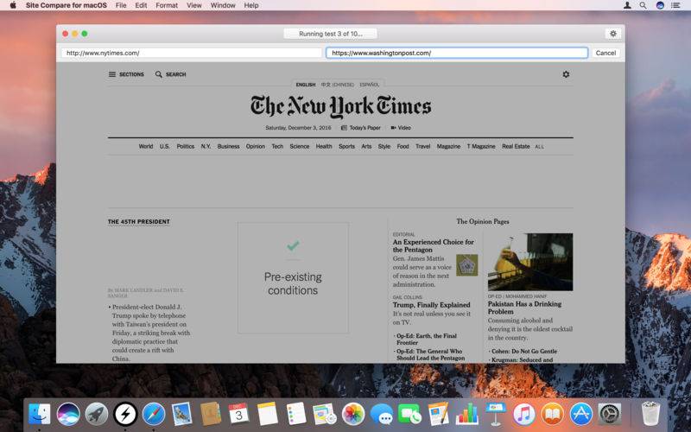
Task: Switch to the Español edition
Action: (370, 85)
